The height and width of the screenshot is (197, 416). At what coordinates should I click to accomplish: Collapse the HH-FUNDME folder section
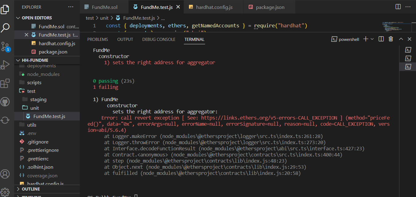coord(47,60)
